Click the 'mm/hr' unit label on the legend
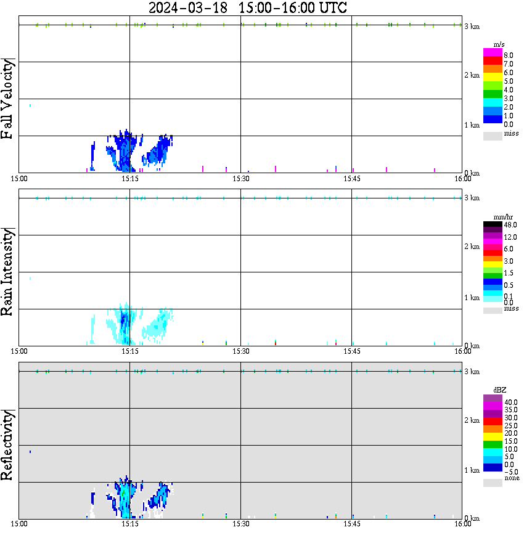Viewport: 524px width, 535px height. (503, 217)
